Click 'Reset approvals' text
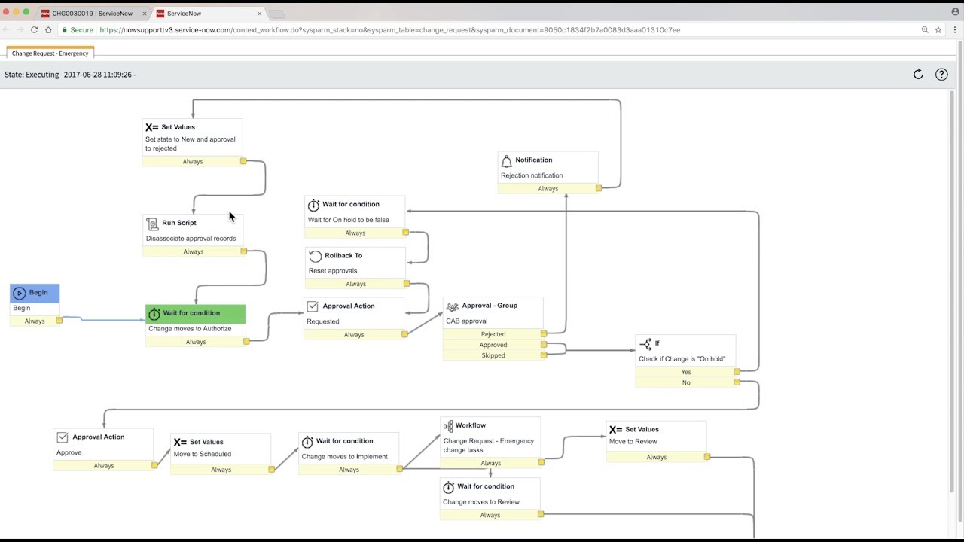This screenshot has height=542, width=964. pyautogui.click(x=333, y=271)
